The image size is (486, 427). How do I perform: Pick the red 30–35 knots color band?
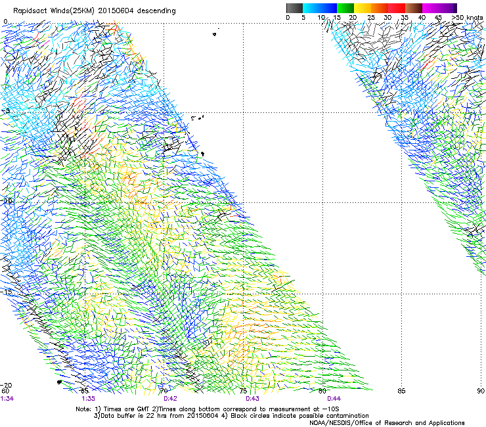[x=397, y=8]
